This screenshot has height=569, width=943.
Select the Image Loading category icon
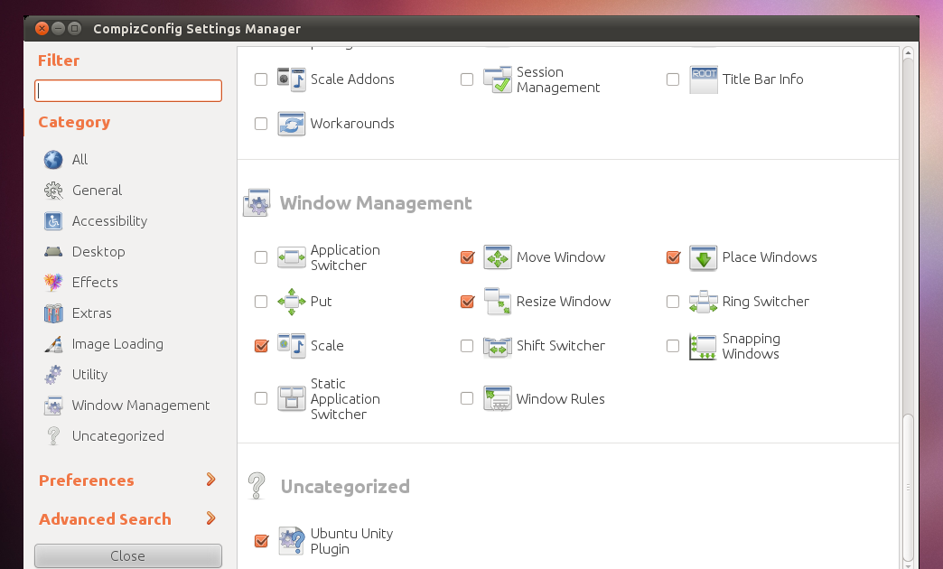(54, 344)
